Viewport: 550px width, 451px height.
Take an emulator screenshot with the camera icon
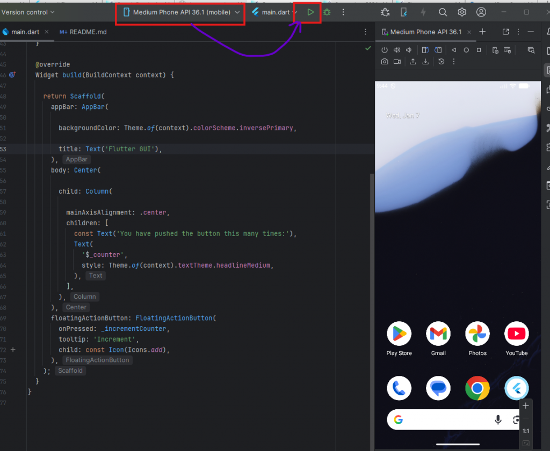[385, 62]
